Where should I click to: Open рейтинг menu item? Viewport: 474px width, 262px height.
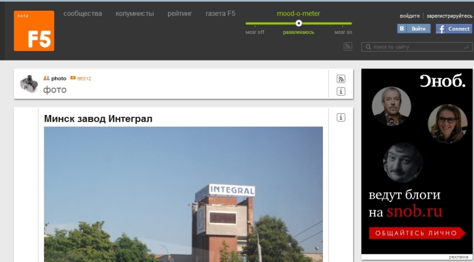coord(180,14)
